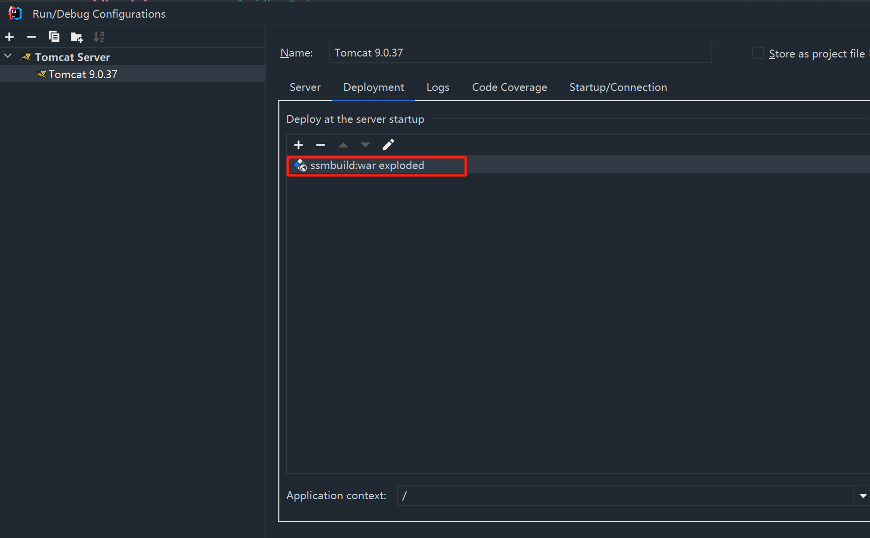Switch to the Server tab

pos(305,87)
